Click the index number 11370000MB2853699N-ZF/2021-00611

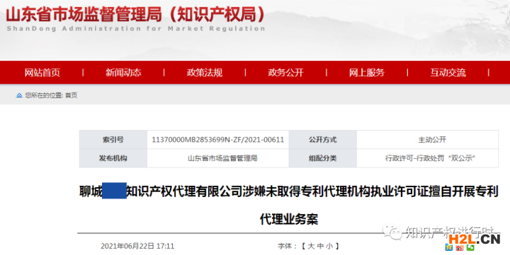pos(218,140)
